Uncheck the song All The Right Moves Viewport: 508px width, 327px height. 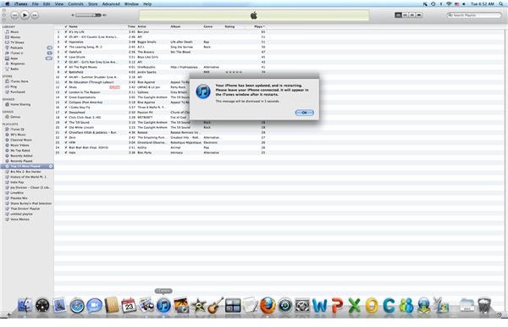pos(66,67)
